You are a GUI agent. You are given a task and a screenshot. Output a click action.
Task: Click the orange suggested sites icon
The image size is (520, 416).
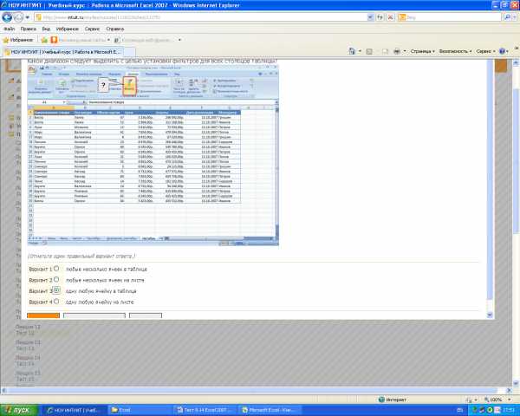54,40
